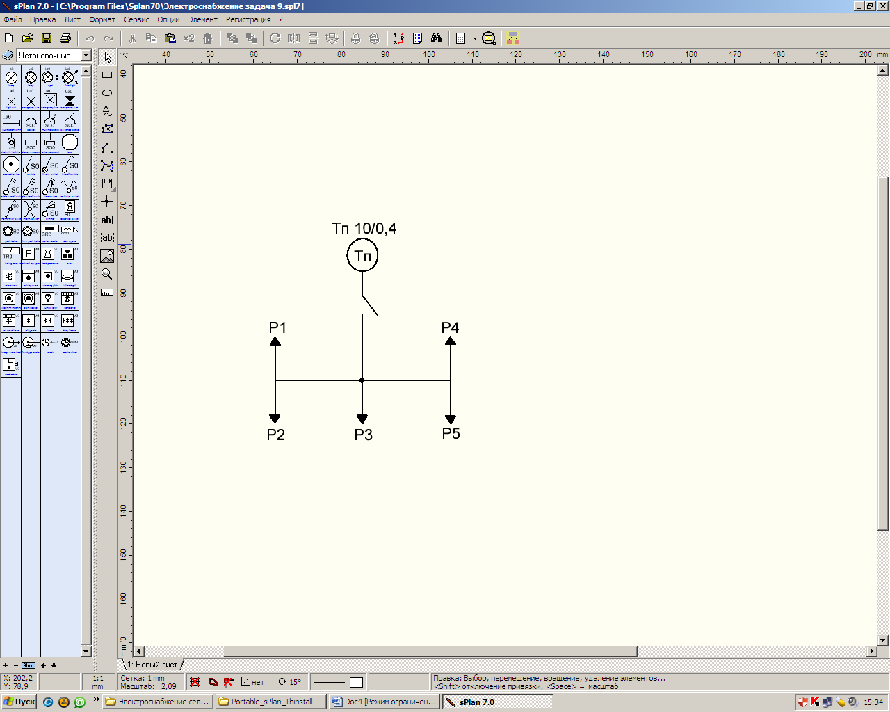
Task: Select the Polygon drawing tool
Action: [x=107, y=129]
